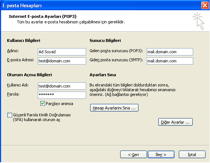Click the Parola label
Viewport: 210px width, 163px height.
pyautogui.click(x=13, y=94)
